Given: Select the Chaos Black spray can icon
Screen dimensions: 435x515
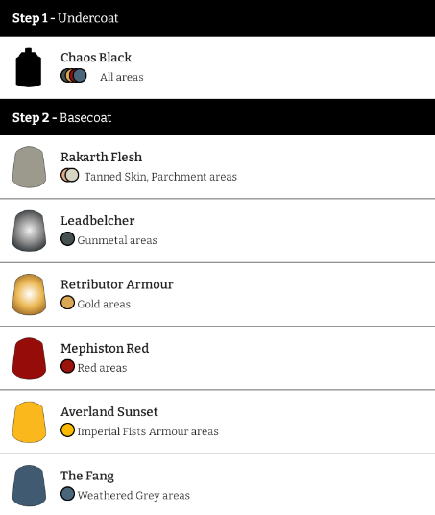Looking at the screenshot, I should (29, 67).
